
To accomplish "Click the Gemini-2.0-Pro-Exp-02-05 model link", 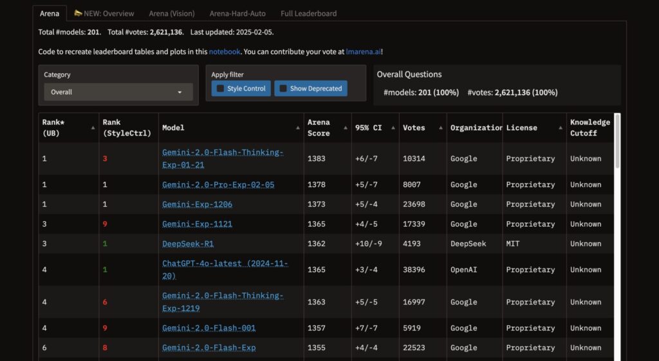I will (x=218, y=185).
